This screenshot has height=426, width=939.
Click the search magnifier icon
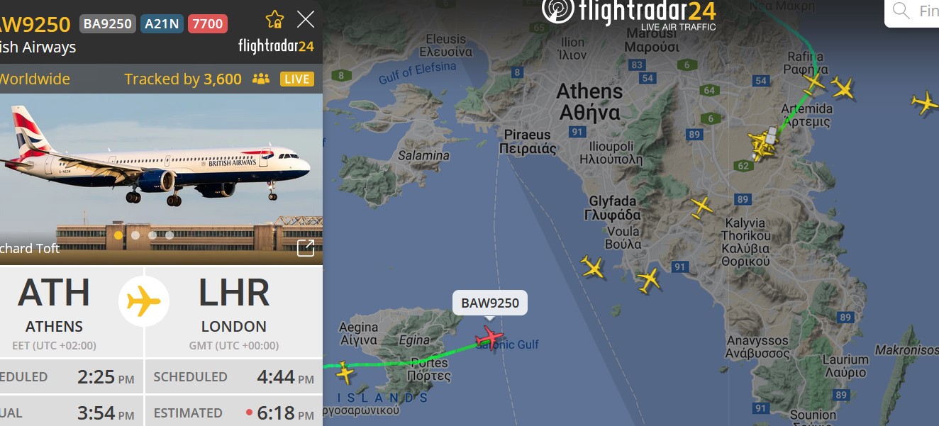901,11
